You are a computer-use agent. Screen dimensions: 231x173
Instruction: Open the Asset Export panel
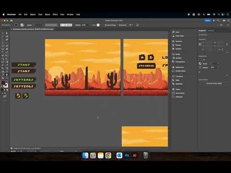(x=178, y=93)
